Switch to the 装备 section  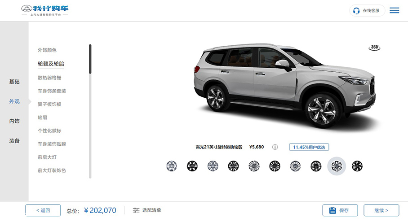14,141
